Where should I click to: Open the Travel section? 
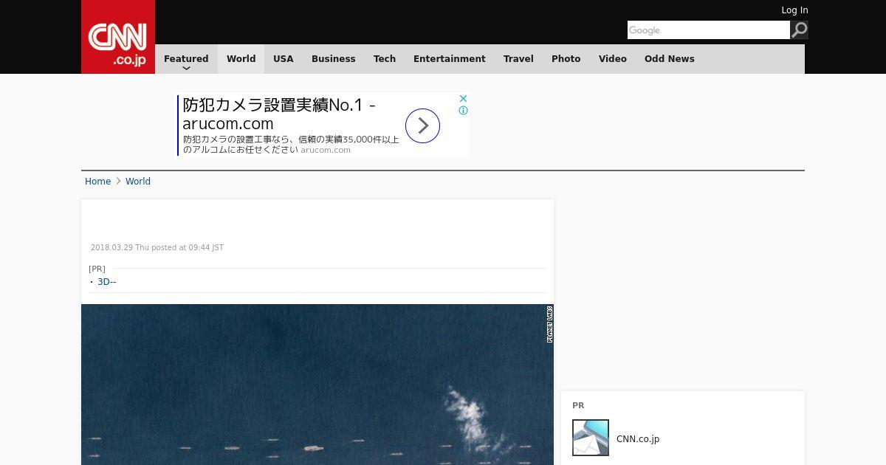coord(518,59)
